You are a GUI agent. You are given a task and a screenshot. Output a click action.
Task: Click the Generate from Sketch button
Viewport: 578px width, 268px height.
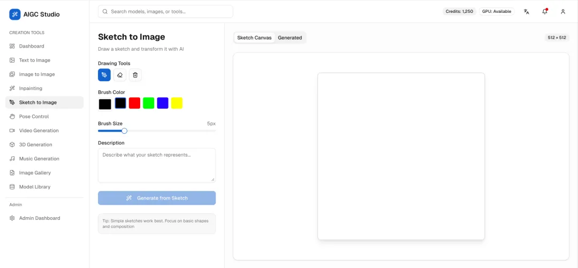[157, 198]
